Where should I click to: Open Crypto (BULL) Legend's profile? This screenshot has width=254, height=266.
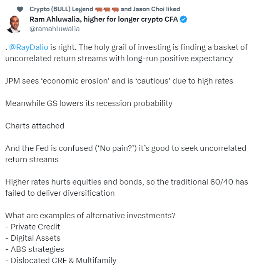point(61,9)
